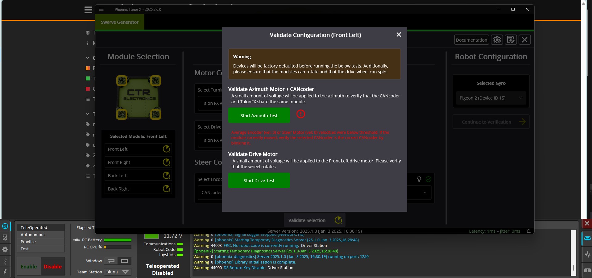Viewport: 592px width, 278px height.
Task: Click the save project icon beside settings gear
Action: pyautogui.click(x=511, y=40)
